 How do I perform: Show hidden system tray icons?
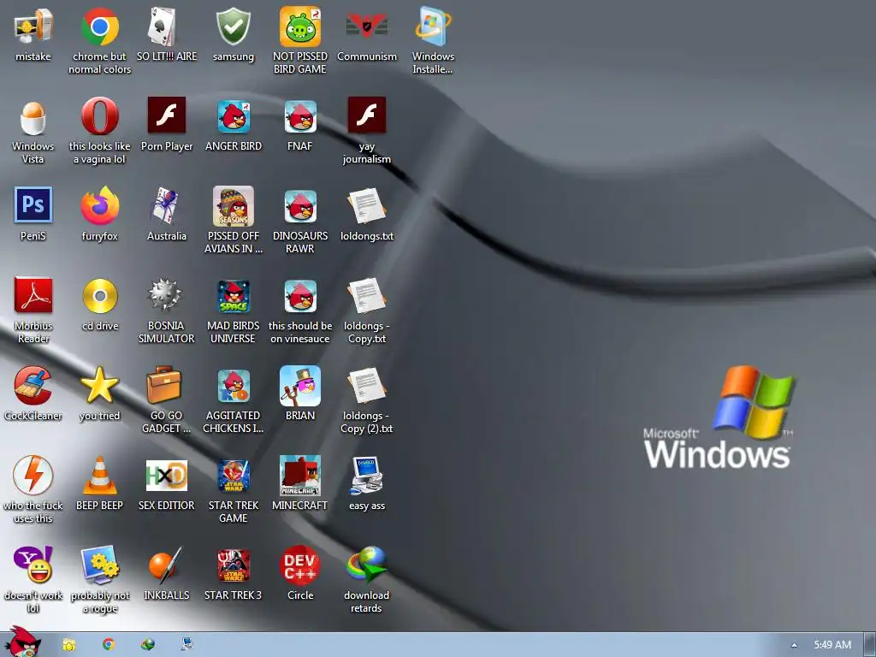794,645
